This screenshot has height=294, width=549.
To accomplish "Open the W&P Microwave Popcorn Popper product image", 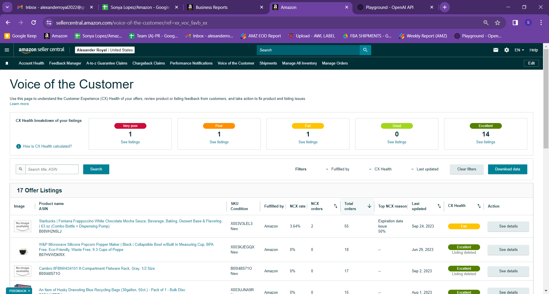I will tap(23, 251).
